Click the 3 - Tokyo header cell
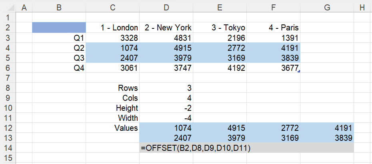 (220, 28)
